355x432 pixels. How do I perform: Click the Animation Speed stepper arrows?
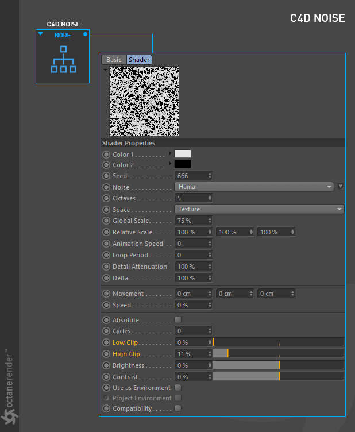click(210, 244)
